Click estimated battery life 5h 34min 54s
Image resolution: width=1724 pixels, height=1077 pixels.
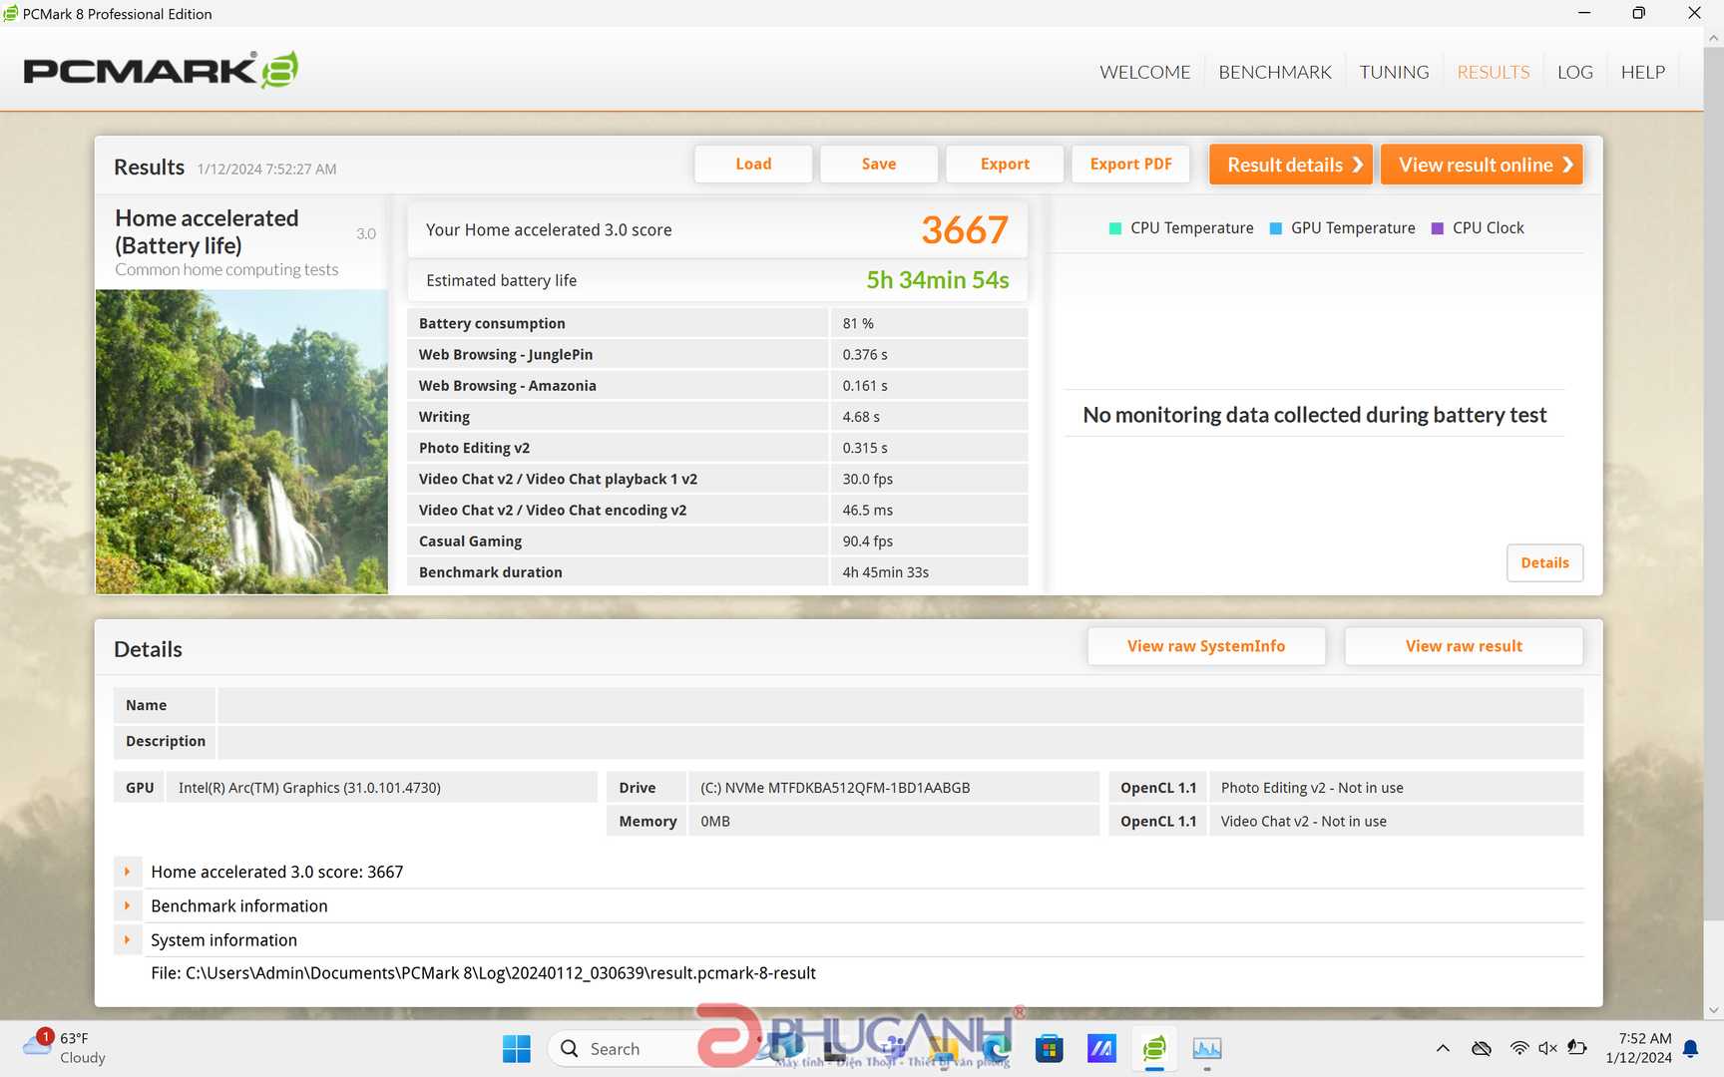938,280
